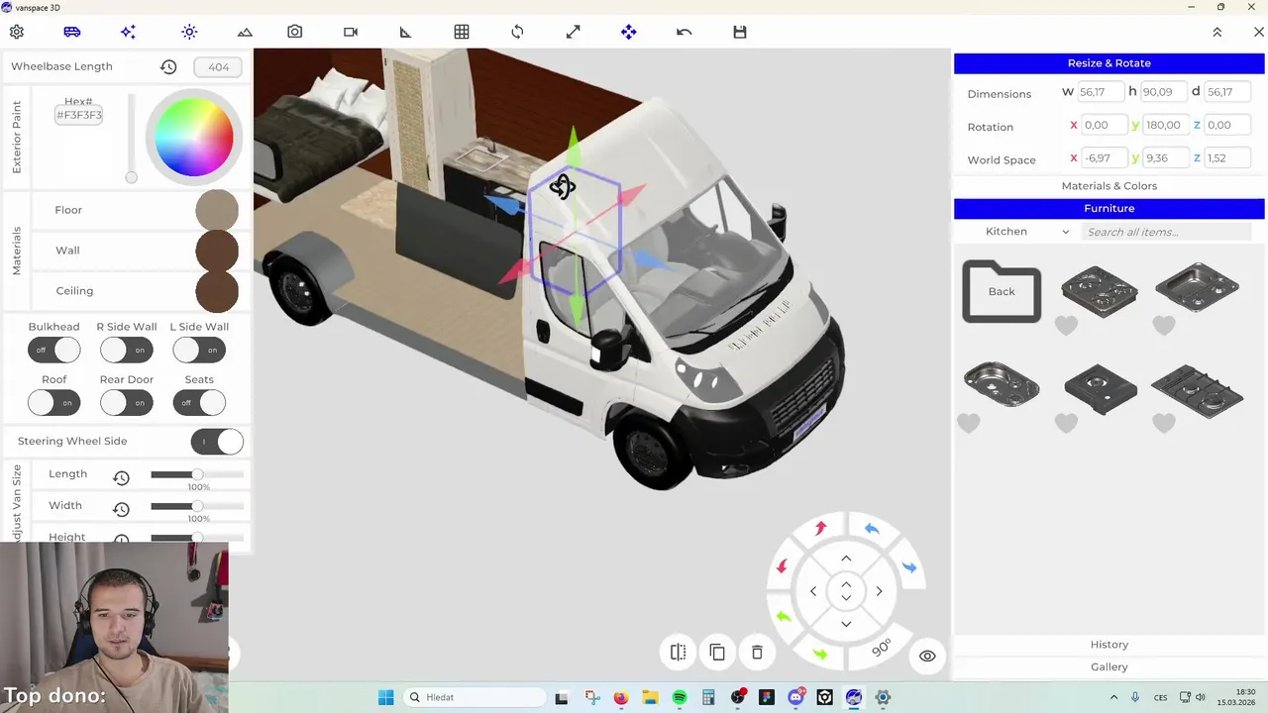Screen dimensions: 1268x713
Task: Move object left with left chevron
Action: pyautogui.click(x=813, y=591)
